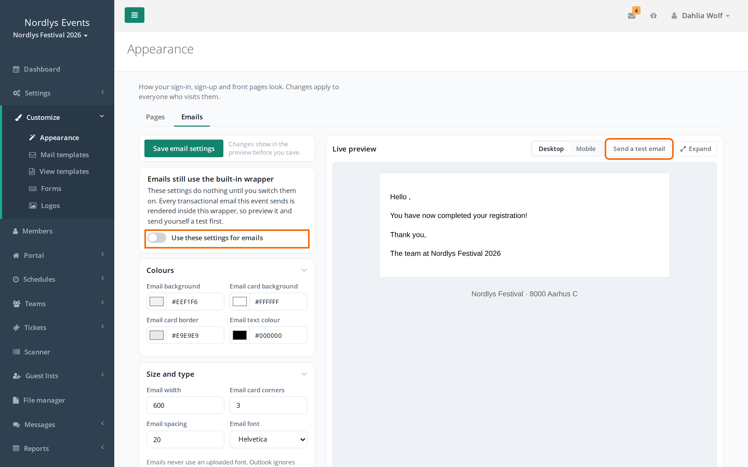Click the Email text colour black swatch
Screen dimensions: 748x467
pyautogui.click(x=239, y=335)
